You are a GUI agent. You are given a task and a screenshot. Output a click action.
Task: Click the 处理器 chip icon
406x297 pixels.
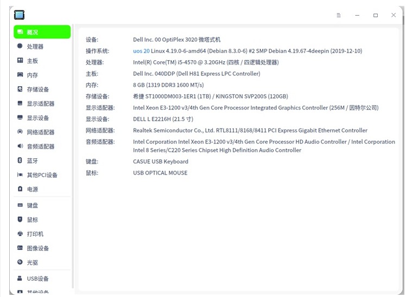[x=20, y=46]
